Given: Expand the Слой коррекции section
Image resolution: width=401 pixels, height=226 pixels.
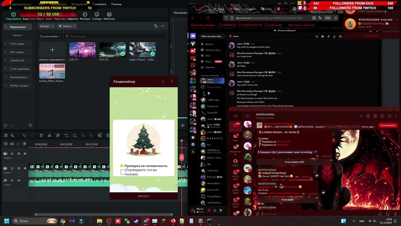Looking at the screenshot, I should tap(5, 69).
